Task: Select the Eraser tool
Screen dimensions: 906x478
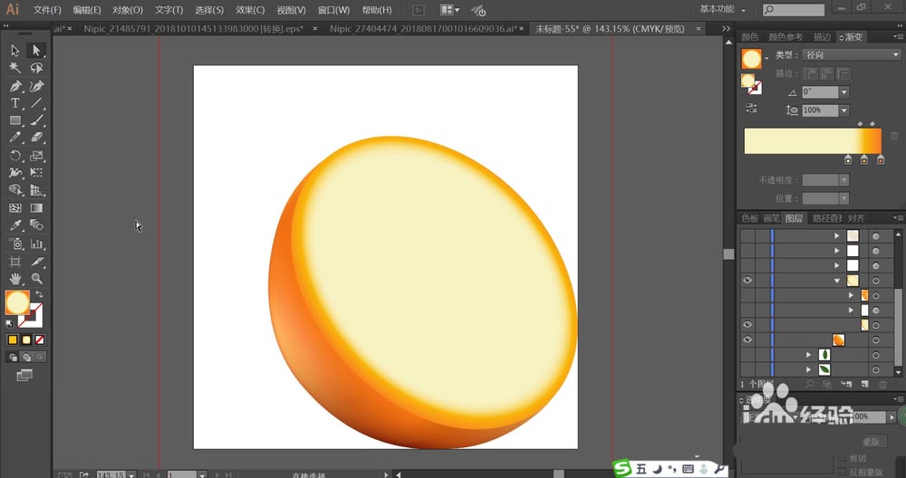Action: pos(36,138)
